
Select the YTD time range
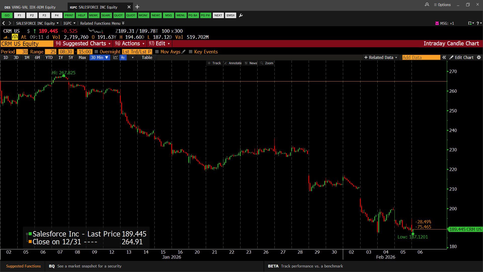pos(49,57)
